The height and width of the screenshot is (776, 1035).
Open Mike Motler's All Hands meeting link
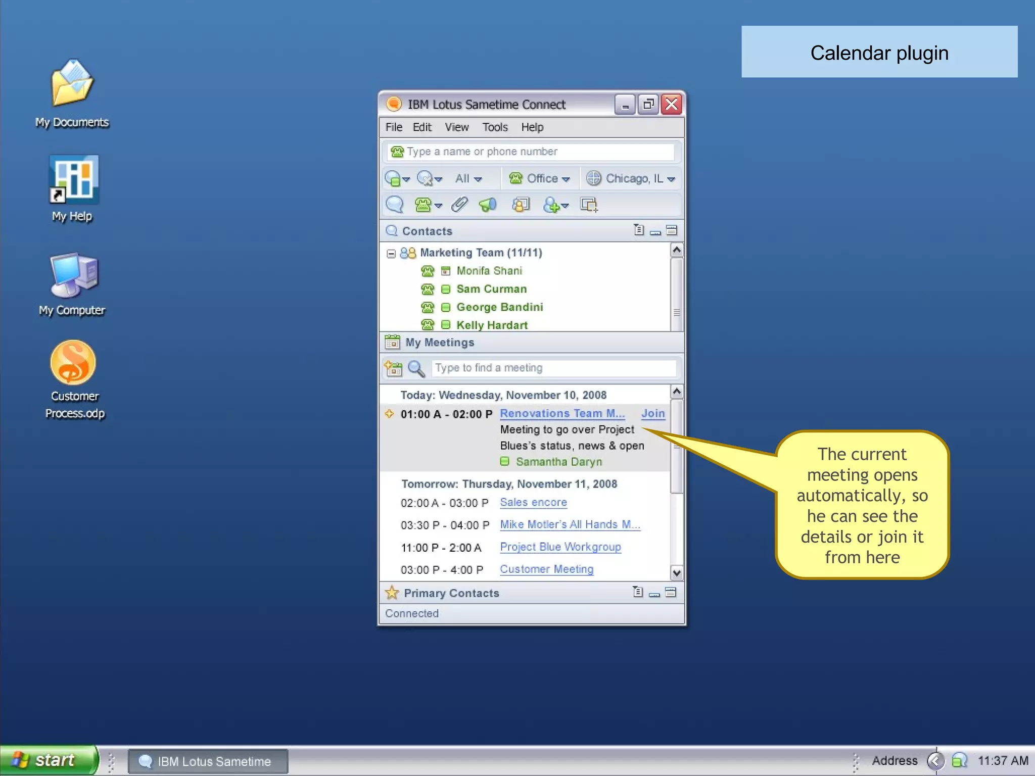pos(570,525)
